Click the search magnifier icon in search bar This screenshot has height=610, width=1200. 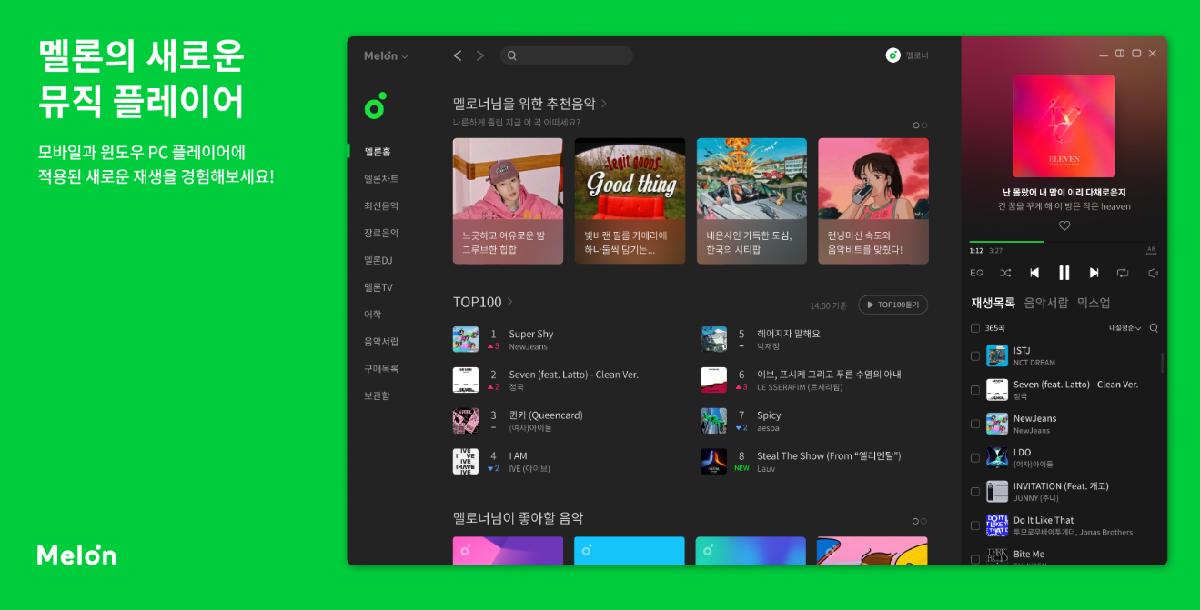click(x=512, y=55)
